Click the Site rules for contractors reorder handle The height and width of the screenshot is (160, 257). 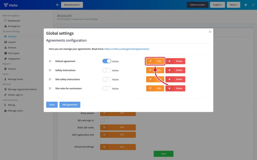50,88
